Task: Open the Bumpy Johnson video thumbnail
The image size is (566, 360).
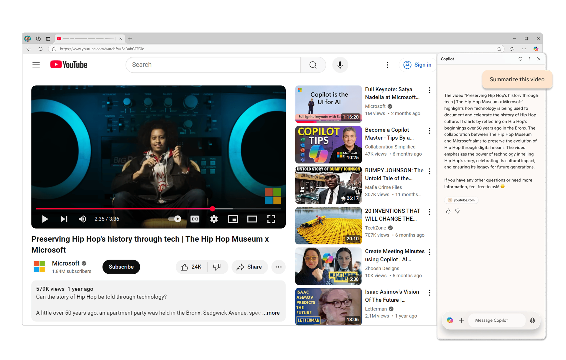Action: click(x=328, y=185)
